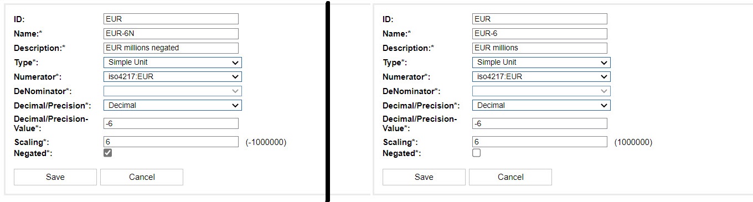Click ID field in EUR-6N form
The image size is (753, 202).
tap(171, 19)
